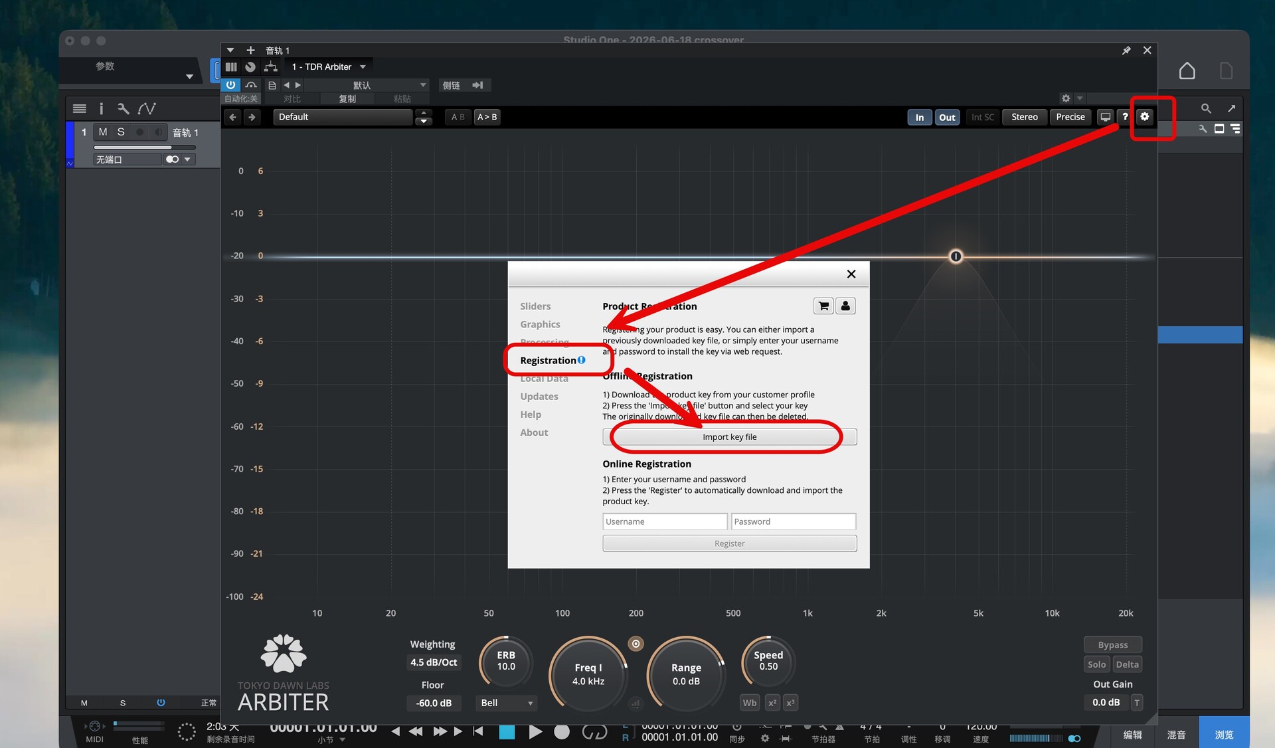Undo with the left arrow in Arbiter toolbar
The width and height of the screenshot is (1275, 748).
coord(232,117)
